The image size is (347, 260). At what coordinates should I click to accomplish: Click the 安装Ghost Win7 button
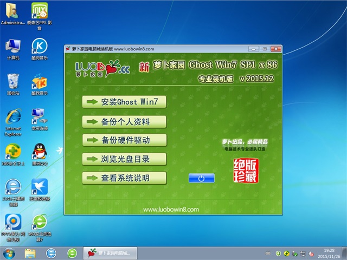click(x=124, y=102)
